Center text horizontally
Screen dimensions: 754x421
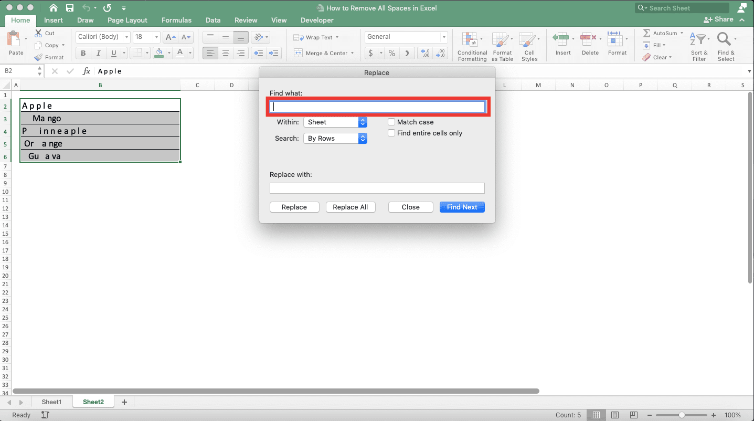coord(226,53)
